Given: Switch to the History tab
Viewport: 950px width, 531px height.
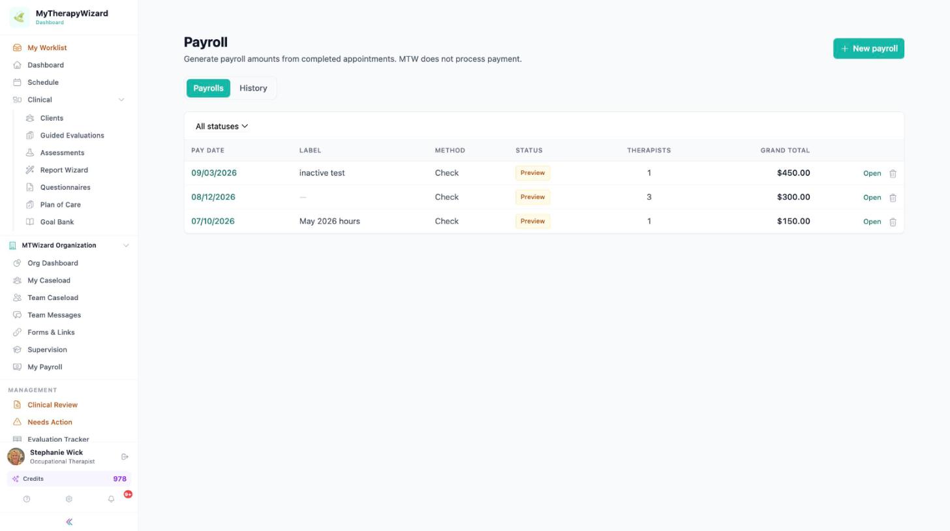Looking at the screenshot, I should pyautogui.click(x=253, y=88).
